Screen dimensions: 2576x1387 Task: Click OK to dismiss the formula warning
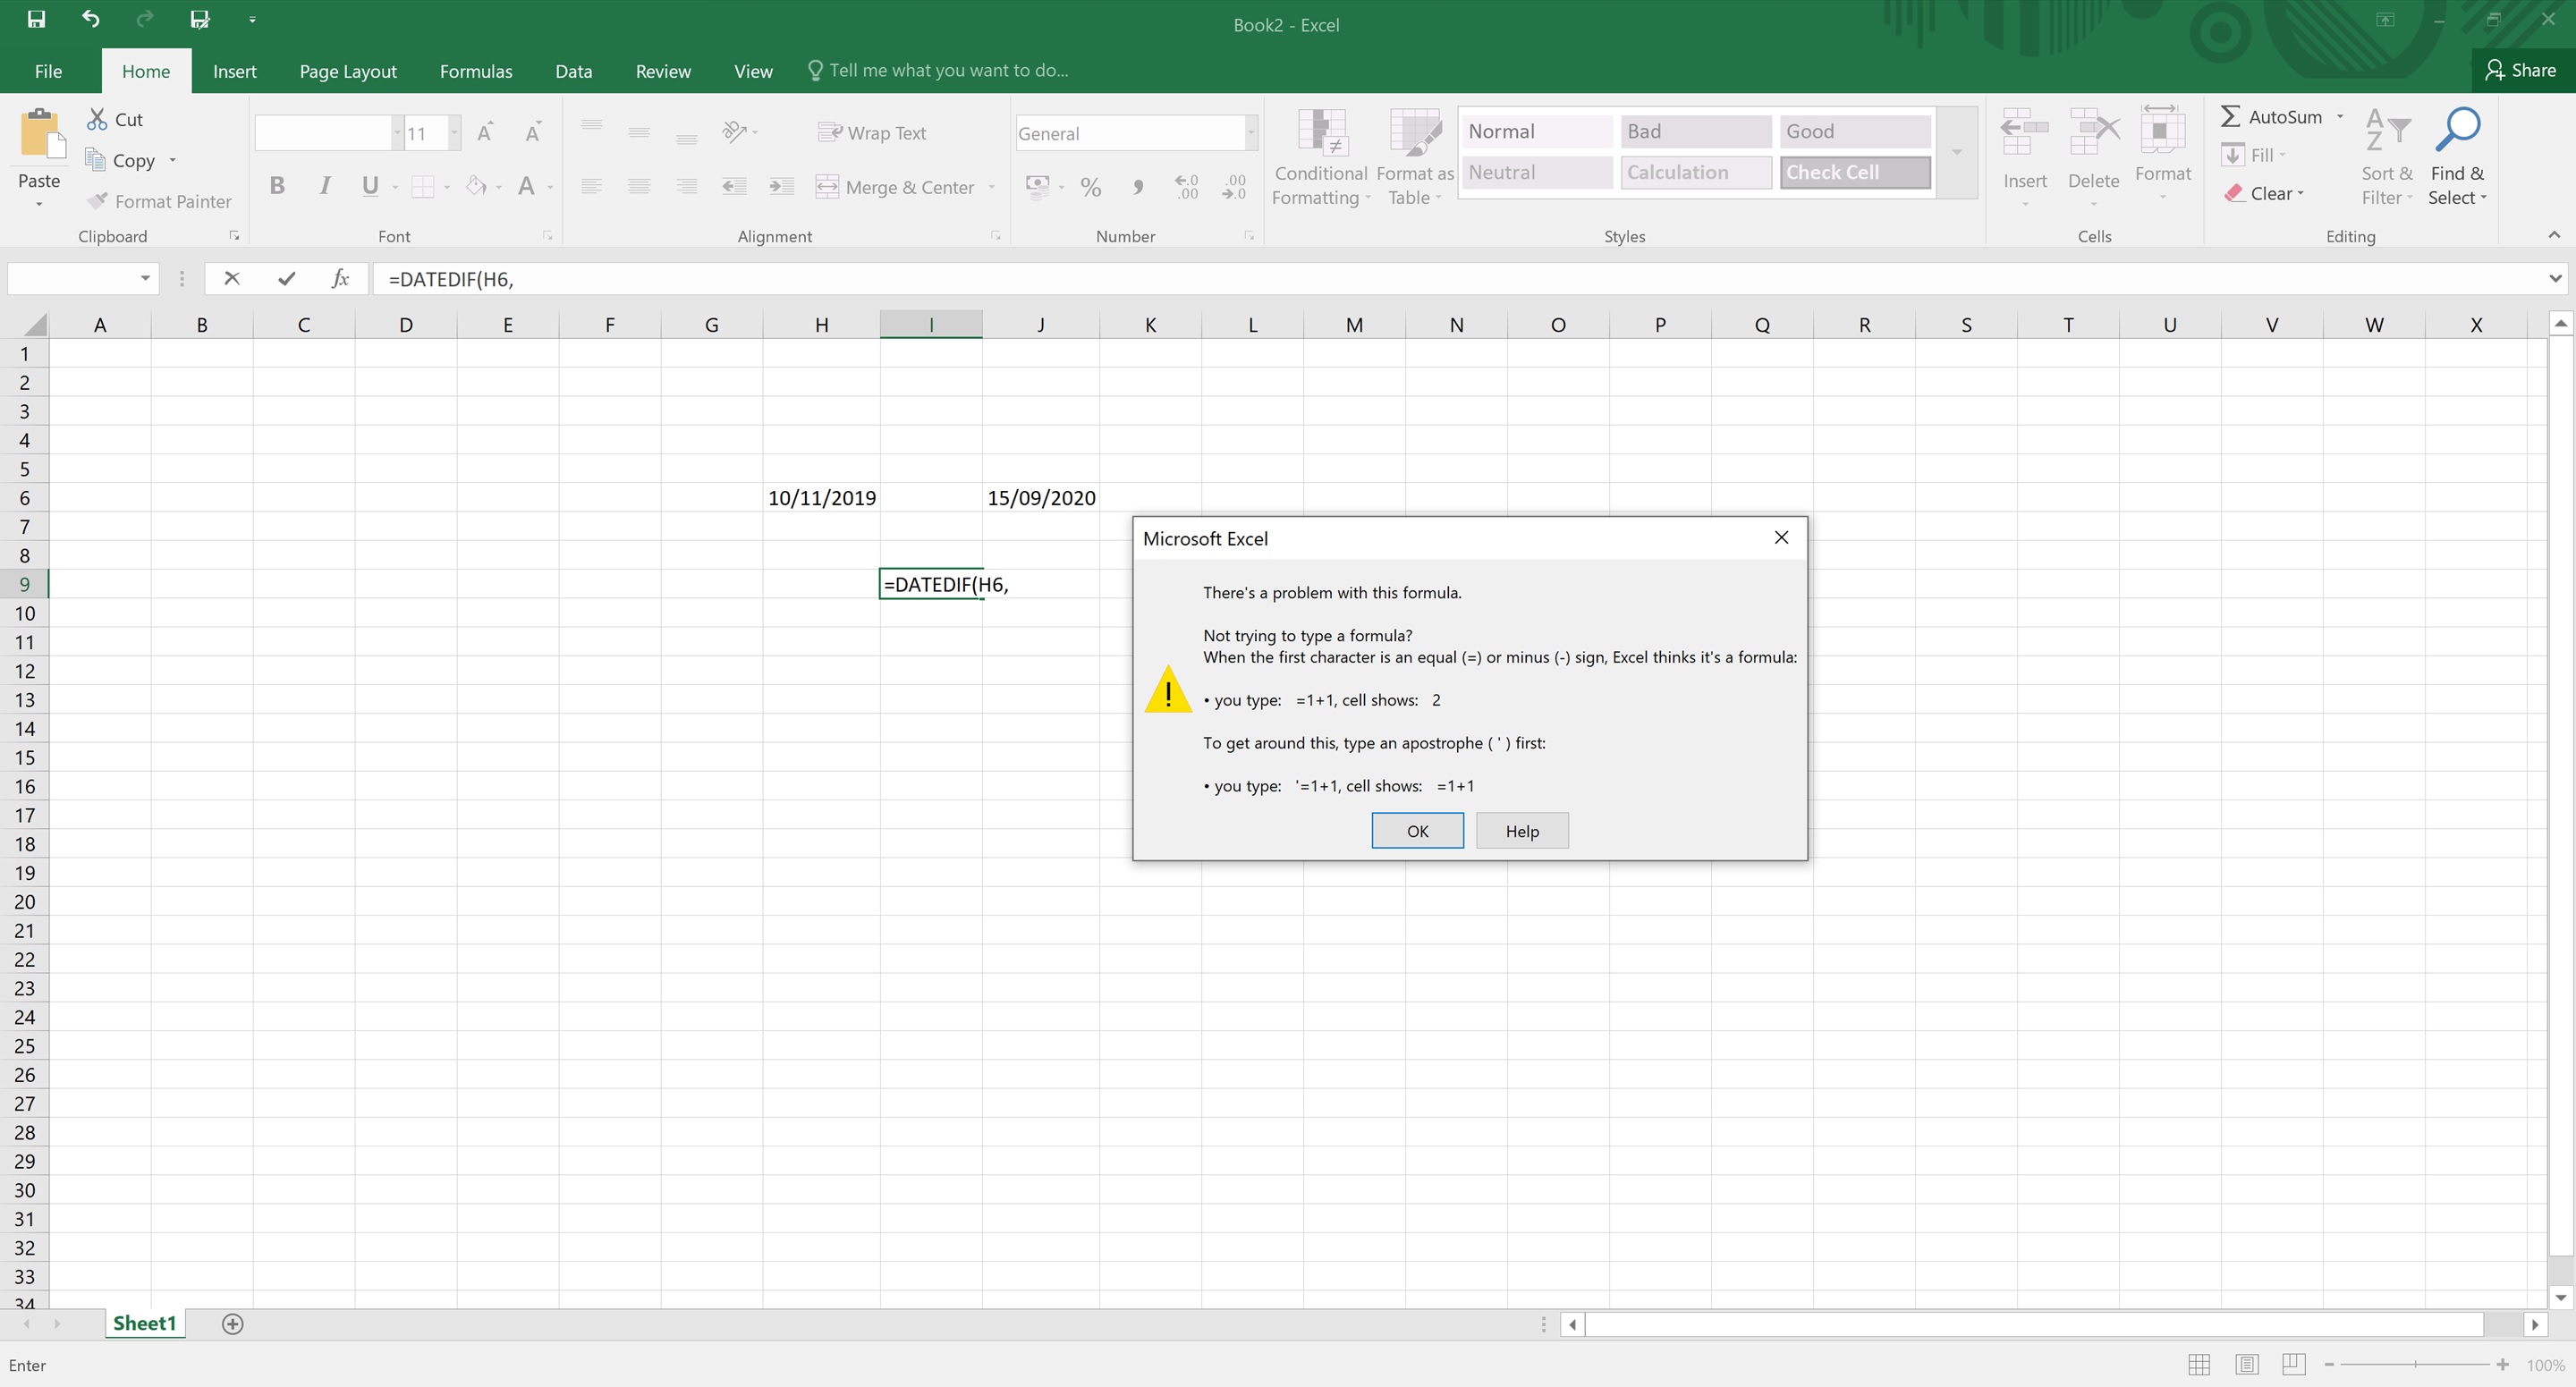pyautogui.click(x=1417, y=830)
